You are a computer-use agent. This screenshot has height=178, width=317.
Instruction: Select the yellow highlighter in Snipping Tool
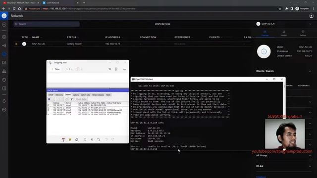coord(70,139)
